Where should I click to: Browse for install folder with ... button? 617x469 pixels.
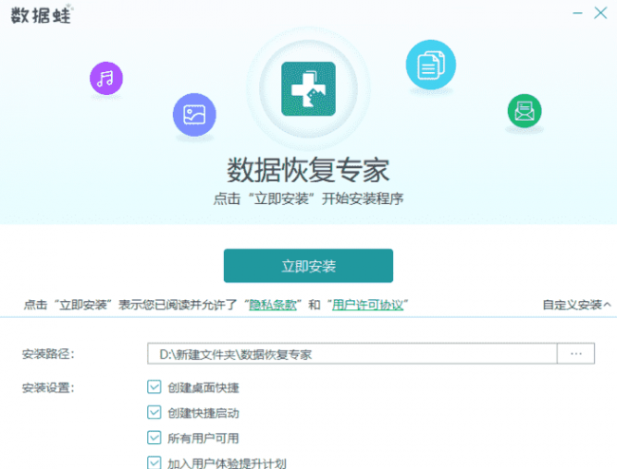[x=576, y=354]
